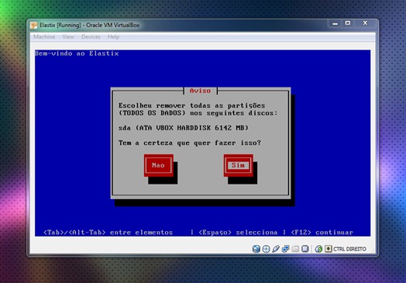Choose Nao in the Aviso dialog
The width and height of the screenshot is (406, 283).
pyautogui.click(x=159, y=165)
